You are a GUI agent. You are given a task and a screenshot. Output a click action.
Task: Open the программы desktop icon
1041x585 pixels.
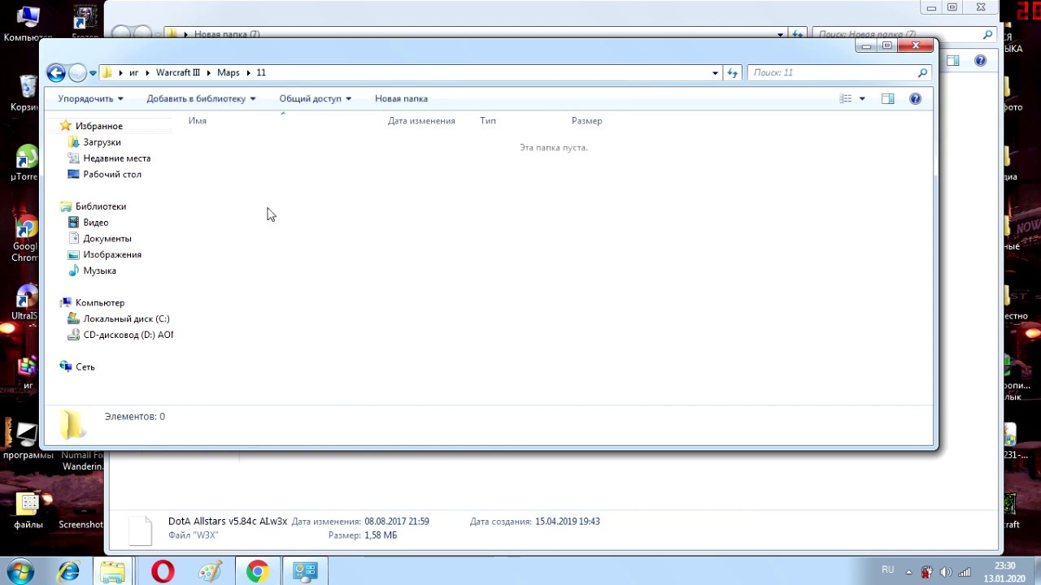coord(28,440)
